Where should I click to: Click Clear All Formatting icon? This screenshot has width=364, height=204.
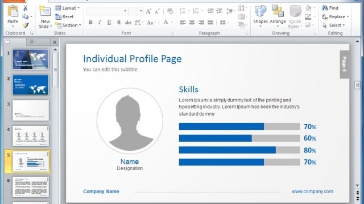[x=169, y=11]
